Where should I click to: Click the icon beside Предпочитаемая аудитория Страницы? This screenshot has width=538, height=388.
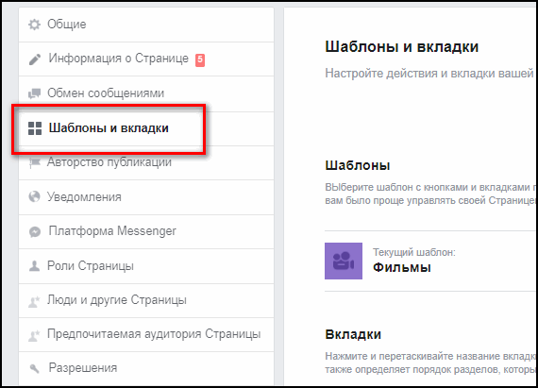(x=34, y=335)
